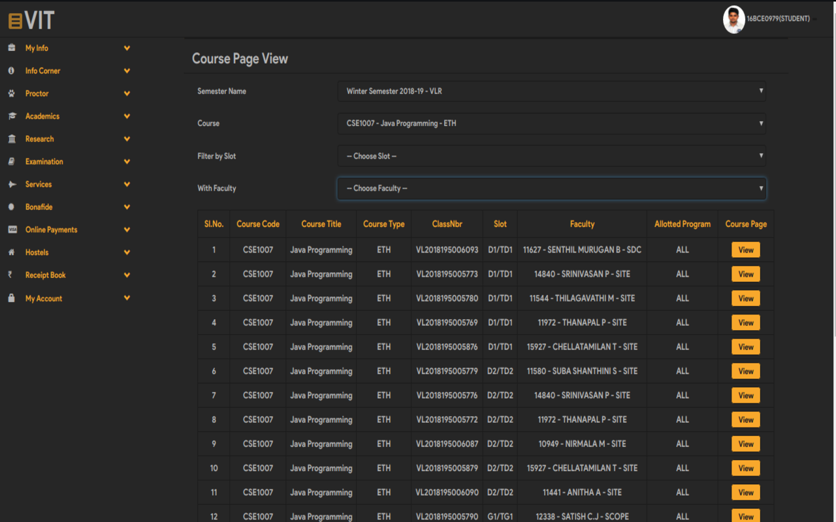Click the My Account lock icon
Image resolution: width=836 pixels, height=522 pixels.
point(11,298)
